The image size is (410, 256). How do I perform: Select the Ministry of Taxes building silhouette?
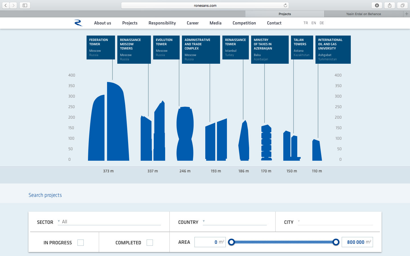coord(266,143)
